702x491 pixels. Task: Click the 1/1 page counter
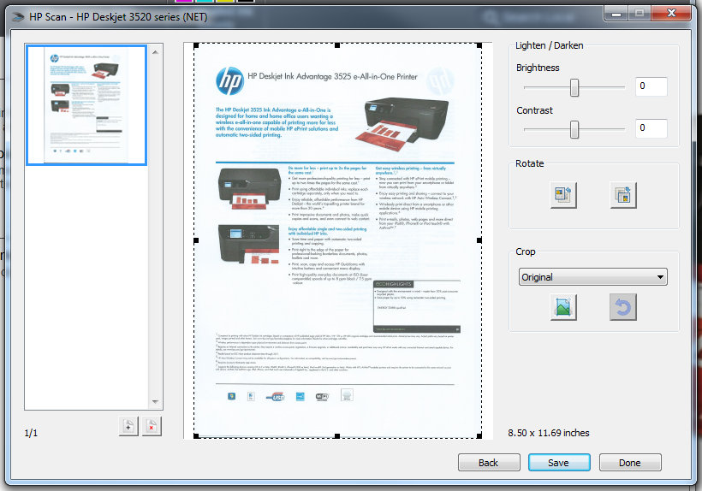pos(31,433)
